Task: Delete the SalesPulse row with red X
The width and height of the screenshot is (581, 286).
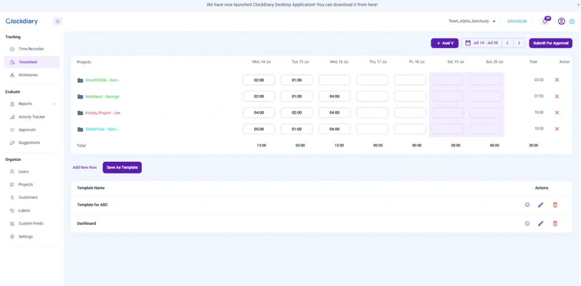Action: 557,129
